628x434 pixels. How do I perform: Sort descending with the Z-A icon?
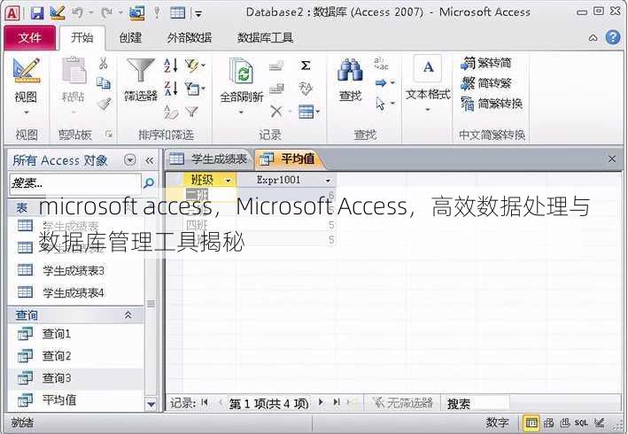[171, 88]
